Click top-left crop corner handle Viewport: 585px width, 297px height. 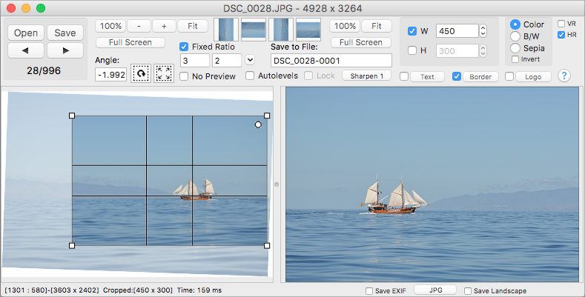point(72,116)
